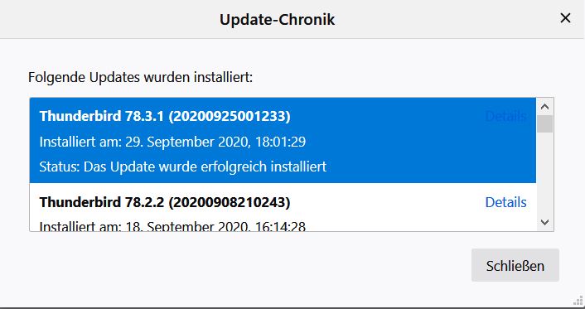Click the scrollbar up arrow
Image resolution: width=585 pixels, height=309 pixels.
click(544, 107)
